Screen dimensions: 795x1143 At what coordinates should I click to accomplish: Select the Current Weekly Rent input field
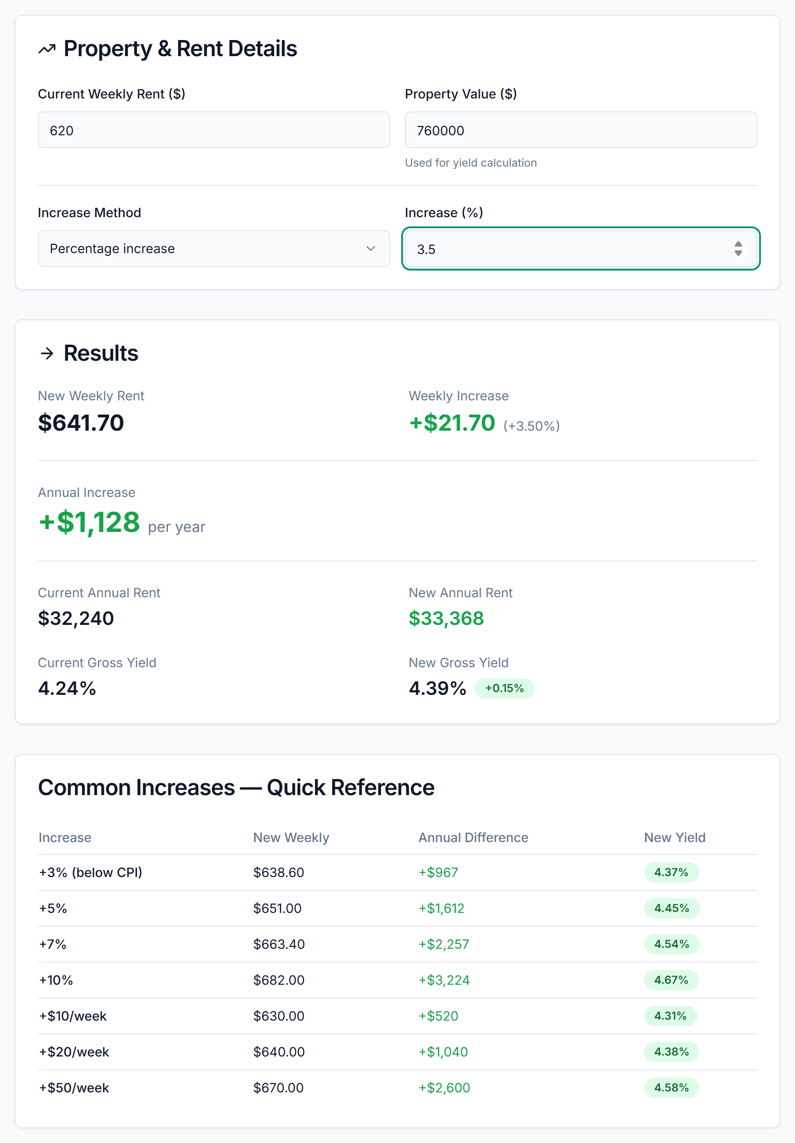coord(213,130)
